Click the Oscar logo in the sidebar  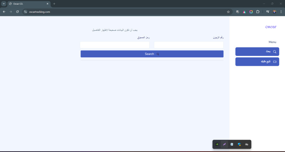pos(271,27)
